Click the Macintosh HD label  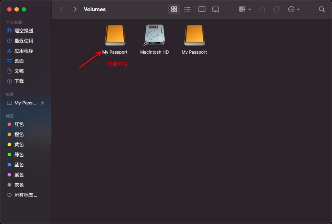click(154, 52)
